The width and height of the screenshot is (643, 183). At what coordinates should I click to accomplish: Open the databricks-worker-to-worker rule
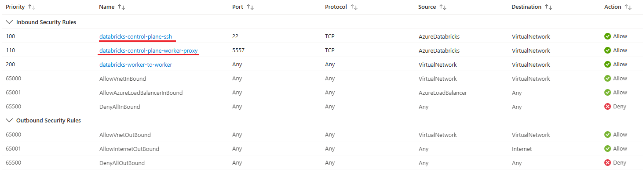point(135,65)
